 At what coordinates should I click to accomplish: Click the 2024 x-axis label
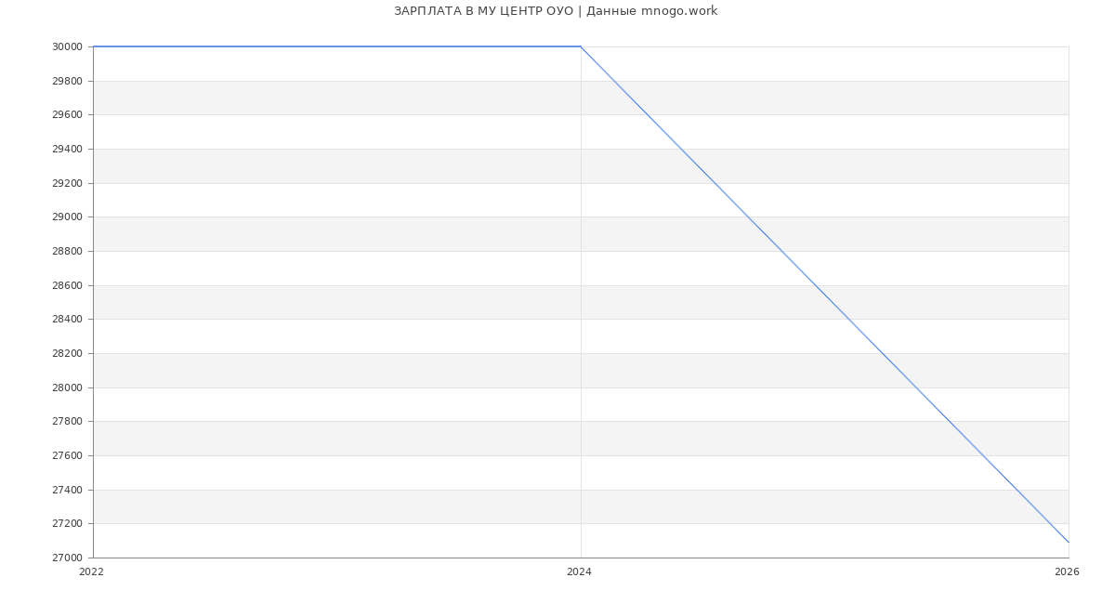pos(579,572)
